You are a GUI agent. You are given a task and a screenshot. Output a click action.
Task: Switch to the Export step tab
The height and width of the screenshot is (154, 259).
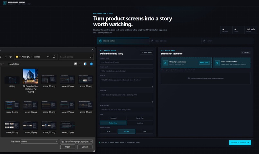(227, 41)
